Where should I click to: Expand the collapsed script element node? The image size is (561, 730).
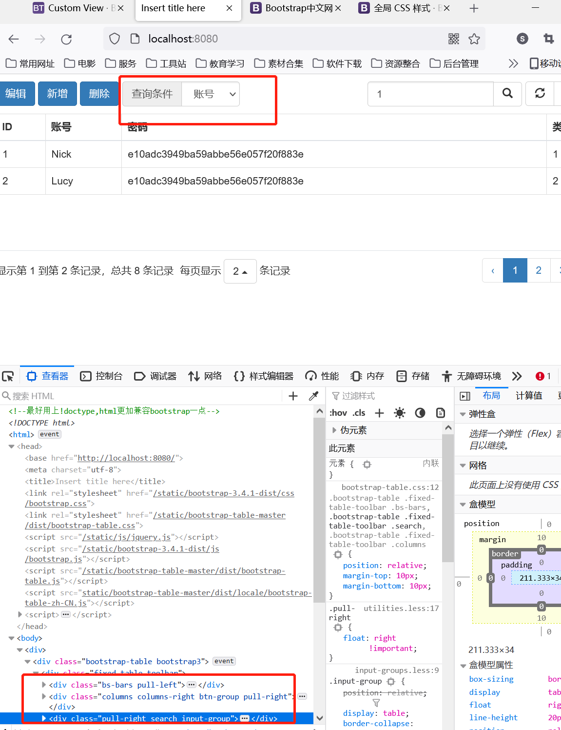(x=20, y=615)
